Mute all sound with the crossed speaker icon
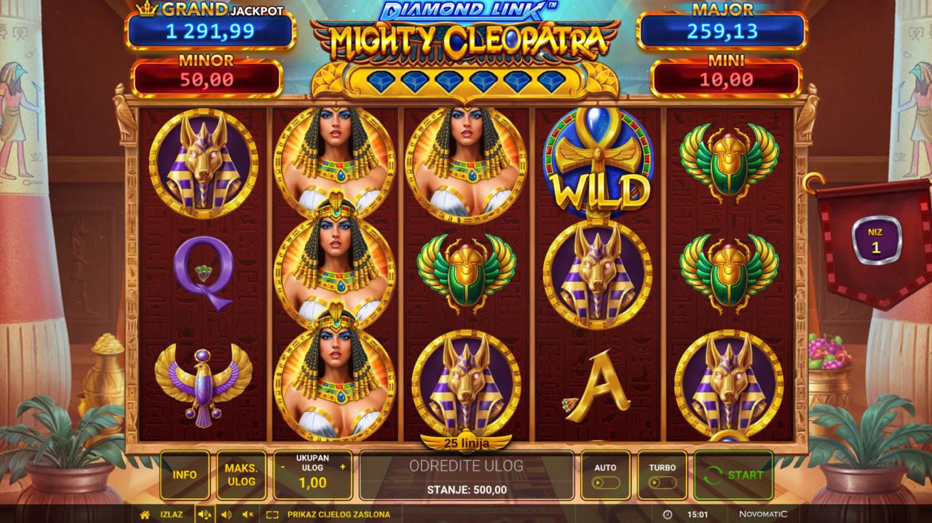 click(248, 514)
